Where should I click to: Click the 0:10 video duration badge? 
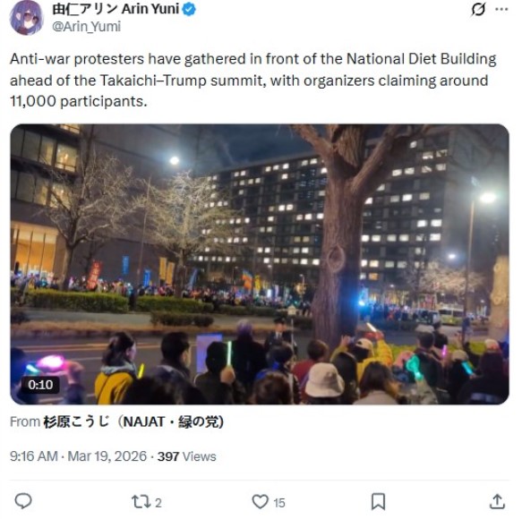coord(40,385)
